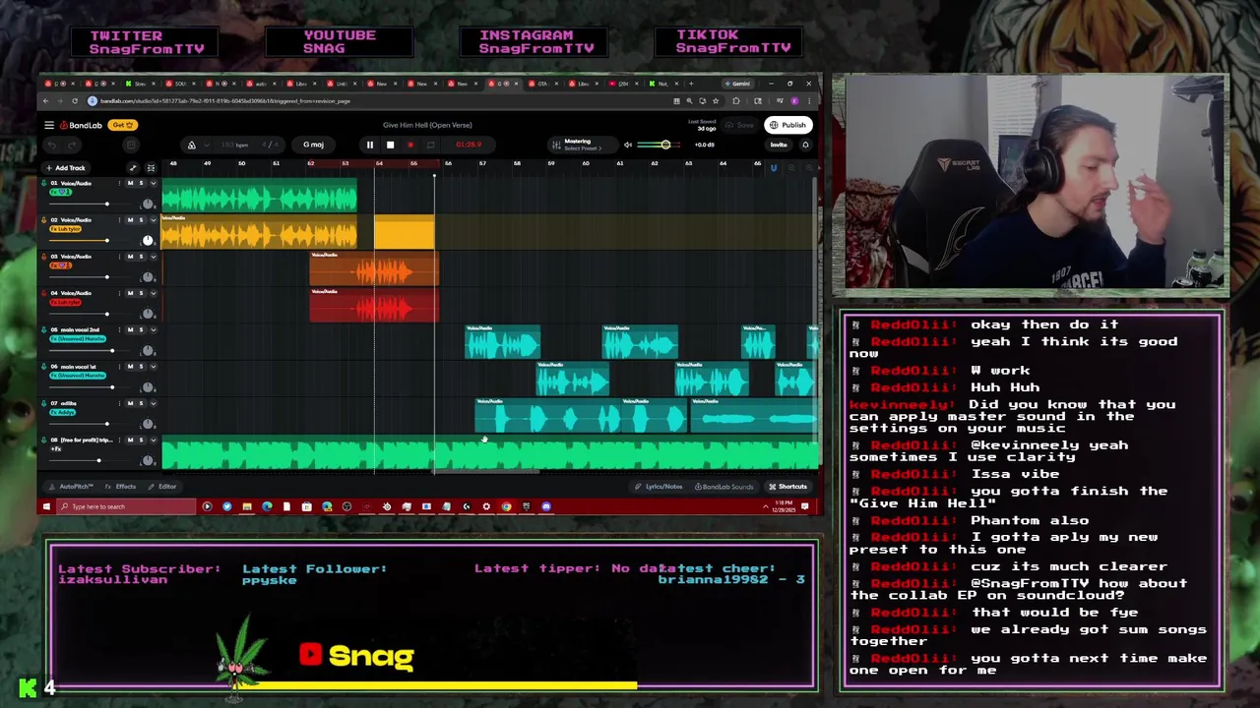Screen dimensions: 1260x708
Task: Click the 01:25.9 time display
Action: coord(469,145)
